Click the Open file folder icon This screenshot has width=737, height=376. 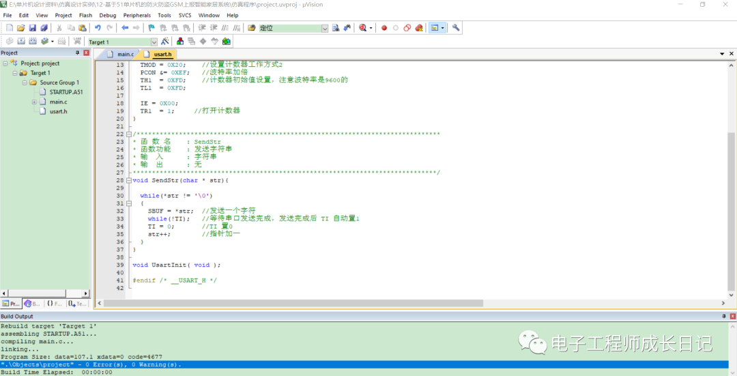20,28
